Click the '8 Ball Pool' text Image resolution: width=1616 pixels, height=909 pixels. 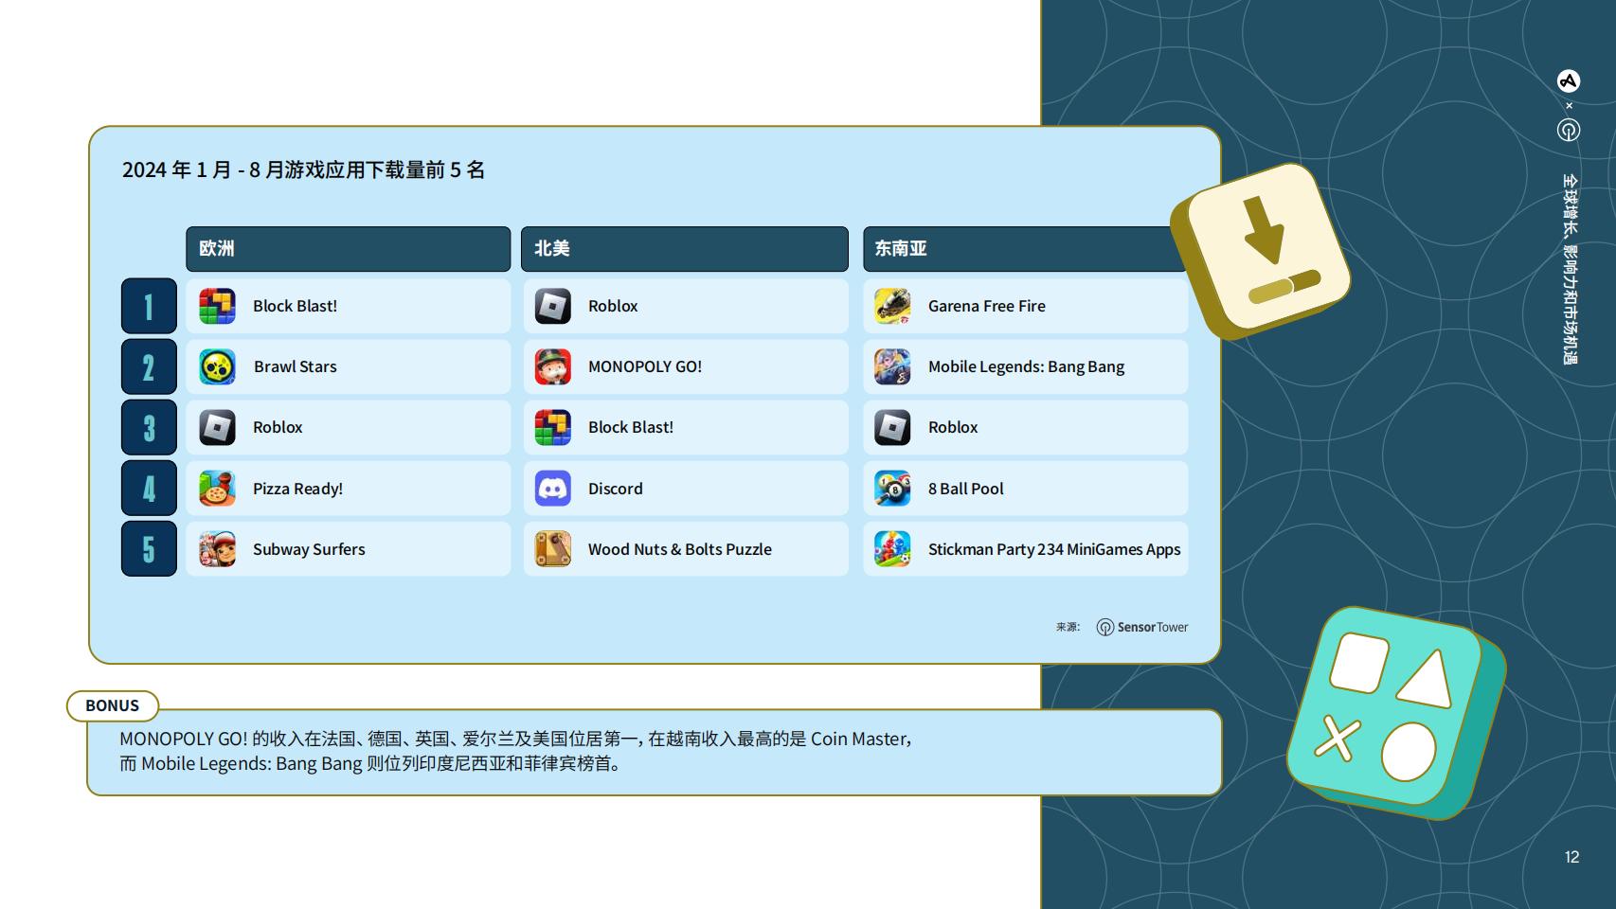(966, 489)
